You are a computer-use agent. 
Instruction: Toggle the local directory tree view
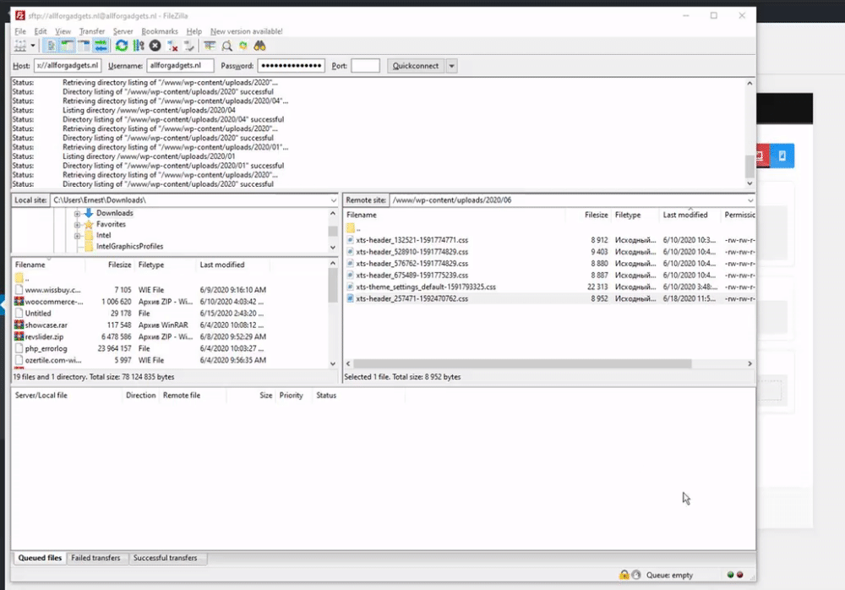pyautogui.click(x=68, y=46)
